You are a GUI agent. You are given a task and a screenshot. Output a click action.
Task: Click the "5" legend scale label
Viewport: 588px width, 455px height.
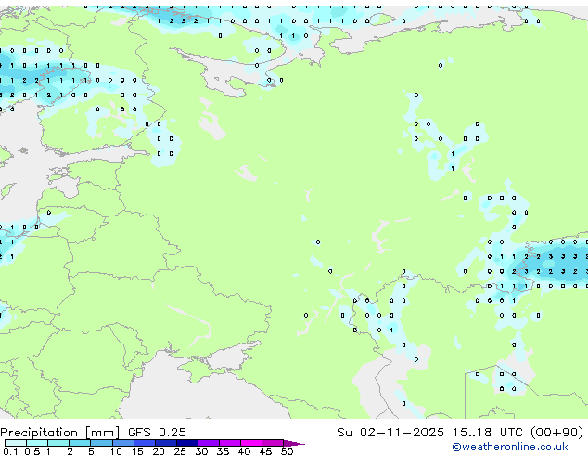91,451
